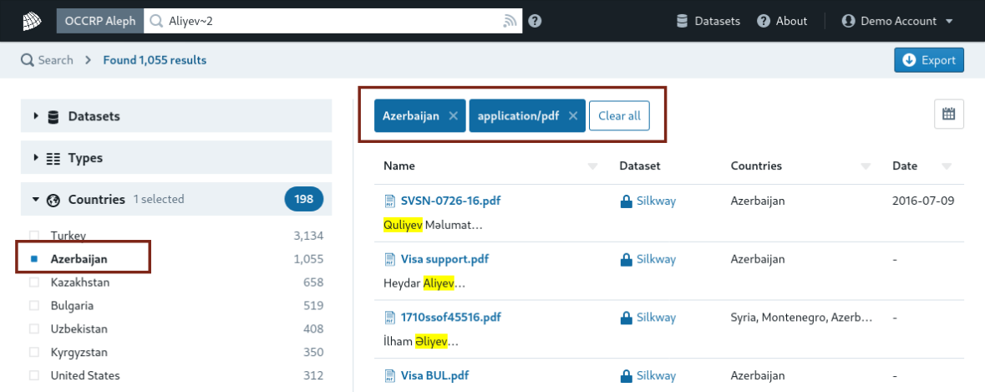Screen dimensions: 985x392
Task: Check the Kazakhstan country checkbox
Action: [34, 283]
